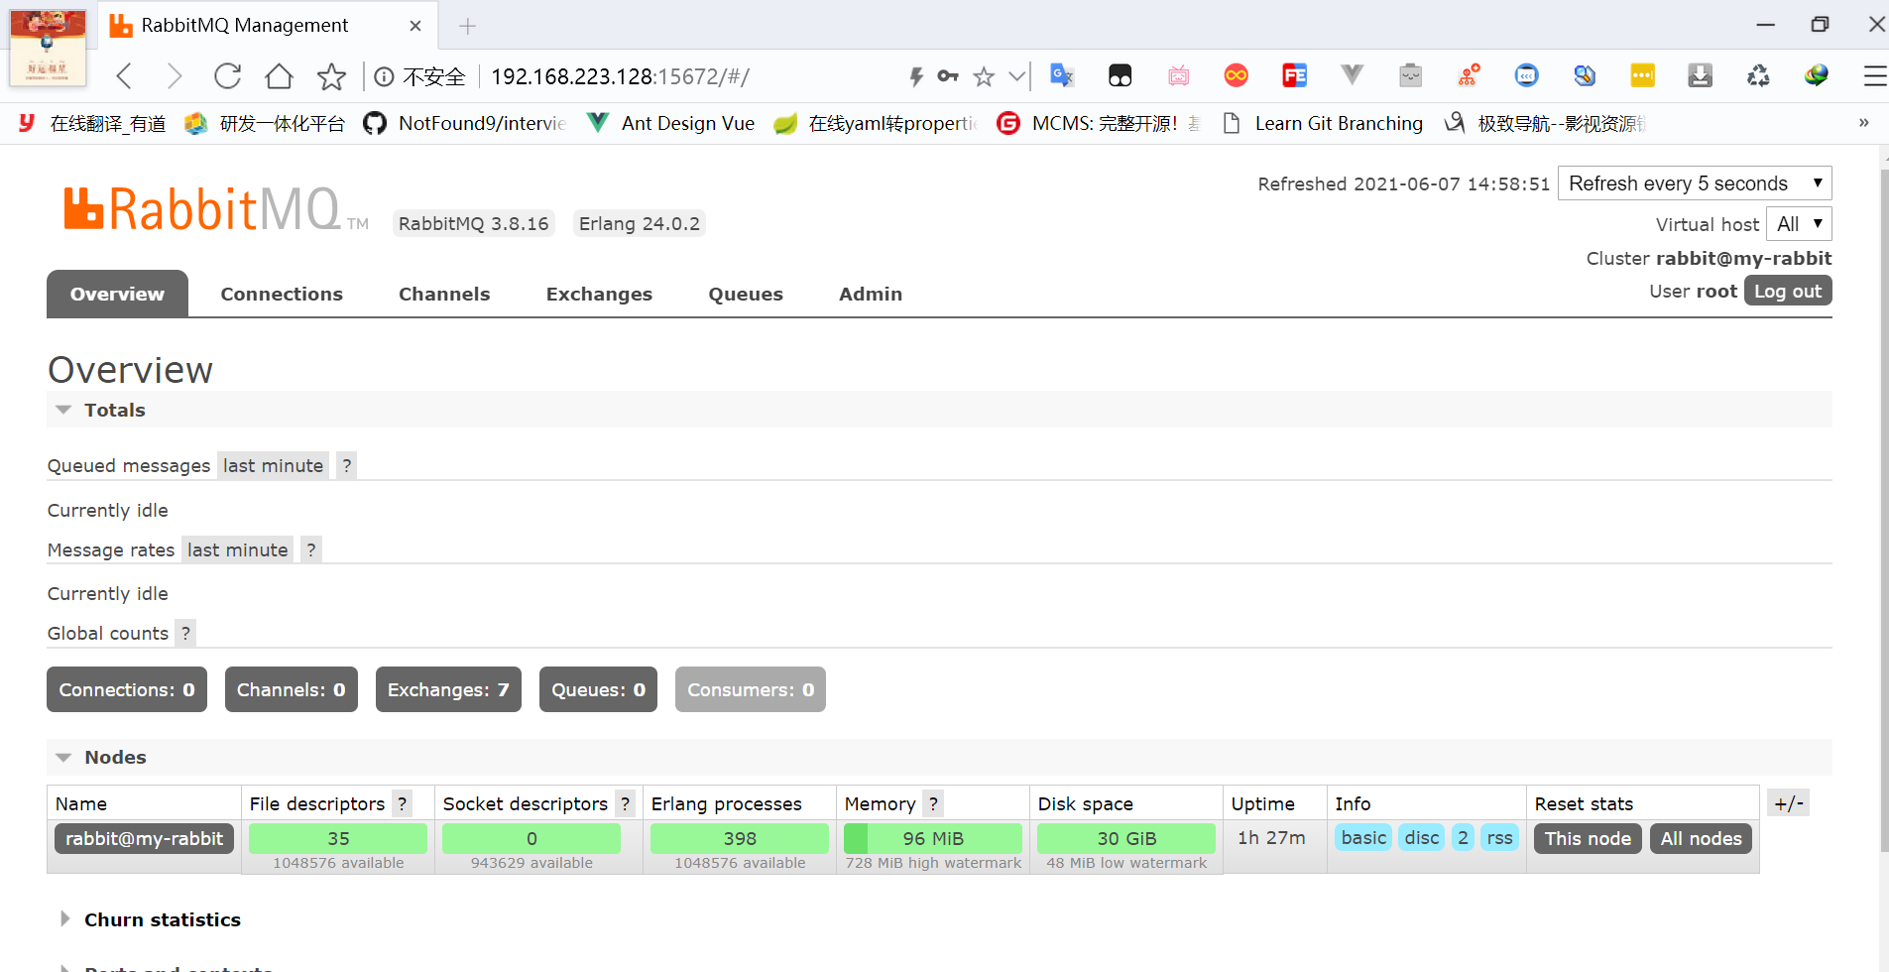Log out of RabbitMQ

(x=1788, y=291)
